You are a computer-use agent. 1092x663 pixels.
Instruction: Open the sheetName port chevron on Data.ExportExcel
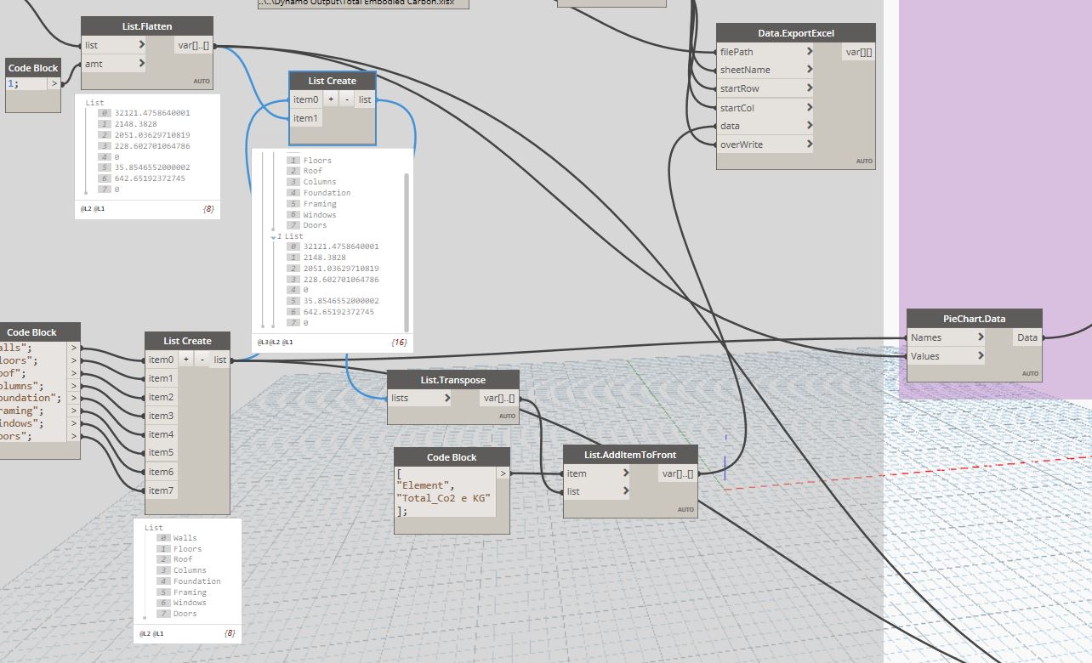(x=810, y=70)
